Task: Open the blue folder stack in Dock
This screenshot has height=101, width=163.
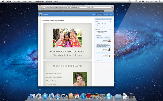Action: point(118,96)
